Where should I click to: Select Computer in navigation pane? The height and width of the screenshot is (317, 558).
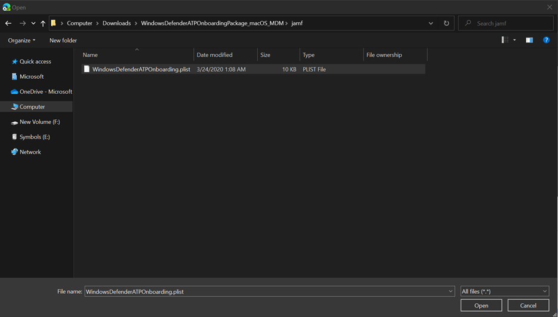(x=36, y=106)
